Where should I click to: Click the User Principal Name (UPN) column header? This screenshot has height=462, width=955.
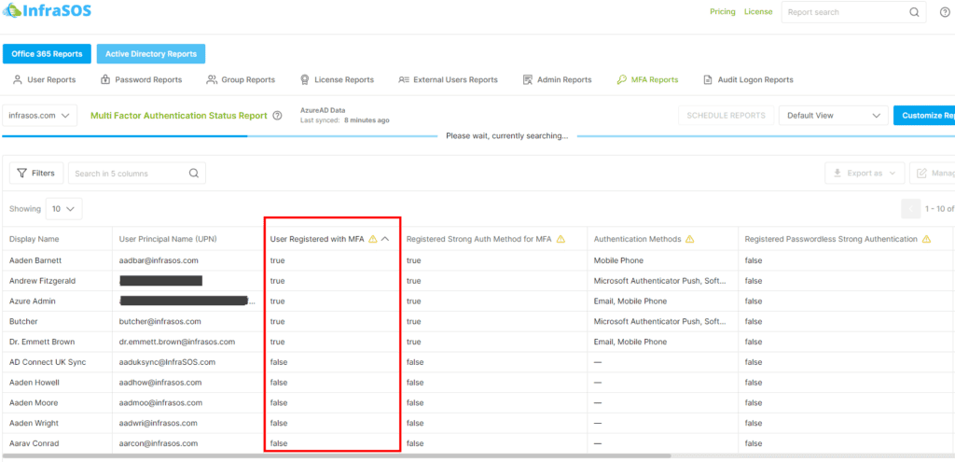(168, 240)
